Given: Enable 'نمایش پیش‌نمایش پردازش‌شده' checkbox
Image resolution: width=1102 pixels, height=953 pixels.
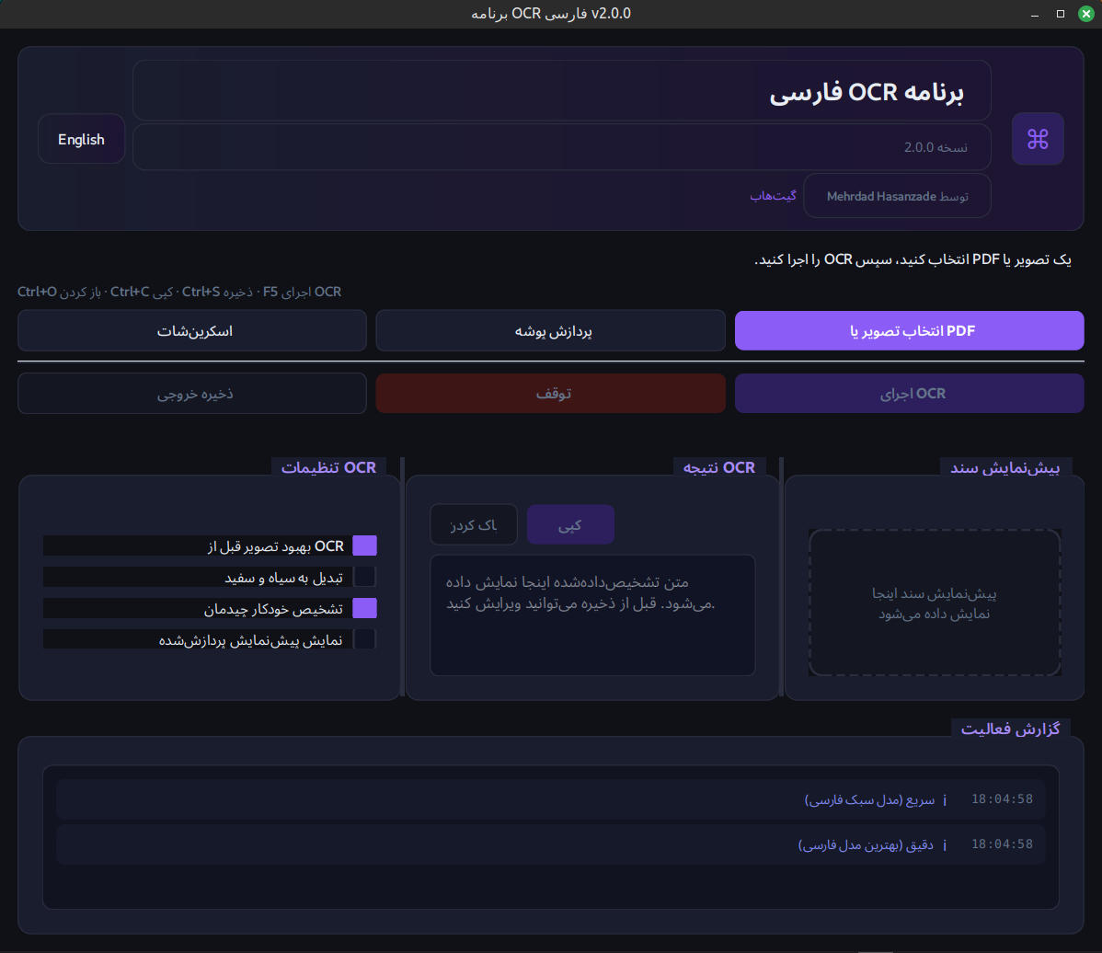Looking at the screenshot, I should (364, 639).
